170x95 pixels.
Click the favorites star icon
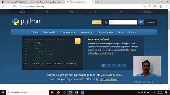pos(150,6)
